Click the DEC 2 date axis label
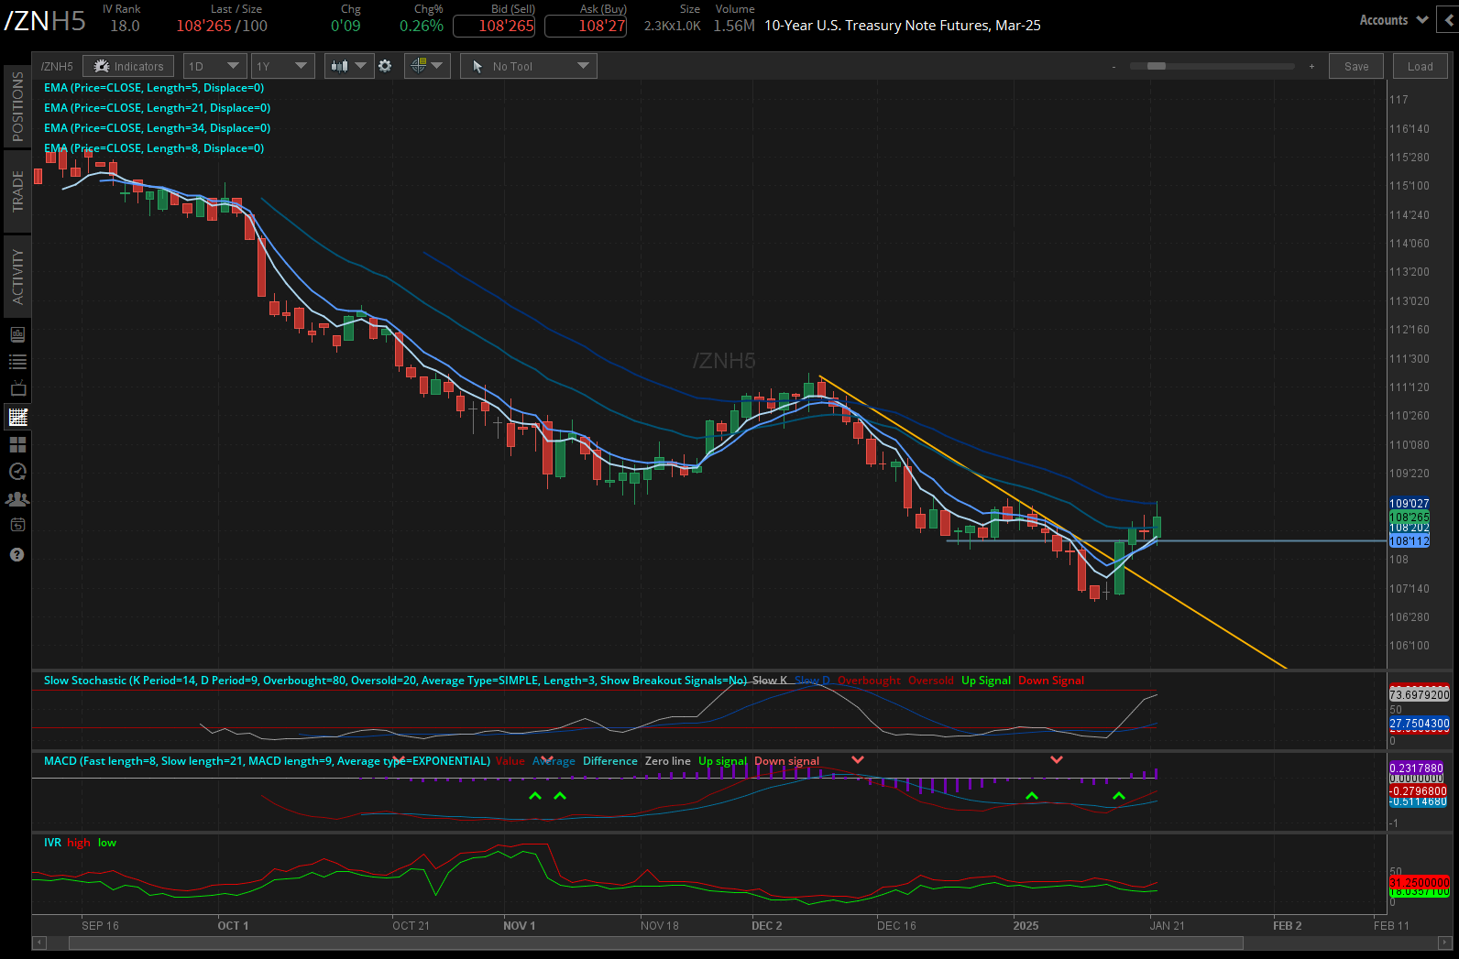The image size is (1459, 959). [x=766, y=926]
